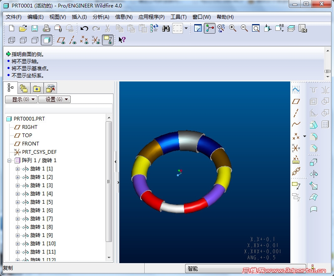Zoom in with the magnifier plus icon
This screenshot has width=334, height=276.
[x=233, y=28]
